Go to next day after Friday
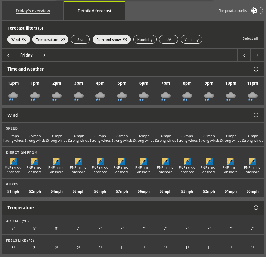 tap(44, 55)
